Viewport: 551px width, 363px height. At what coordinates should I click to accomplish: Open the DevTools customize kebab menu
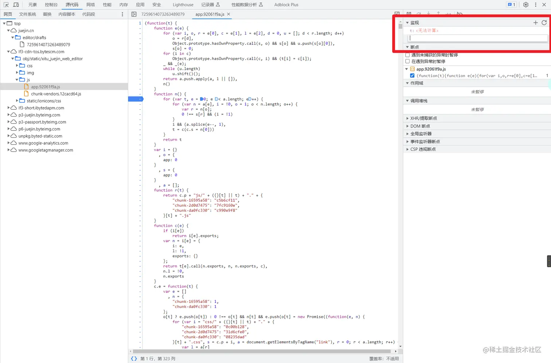pos(536,5)
